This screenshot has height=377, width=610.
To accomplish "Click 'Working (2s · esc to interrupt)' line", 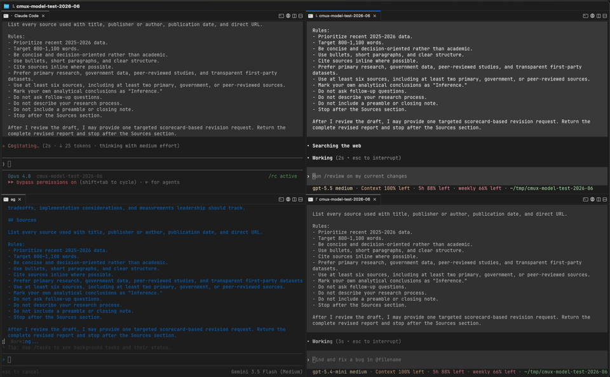I will [356, 158].
